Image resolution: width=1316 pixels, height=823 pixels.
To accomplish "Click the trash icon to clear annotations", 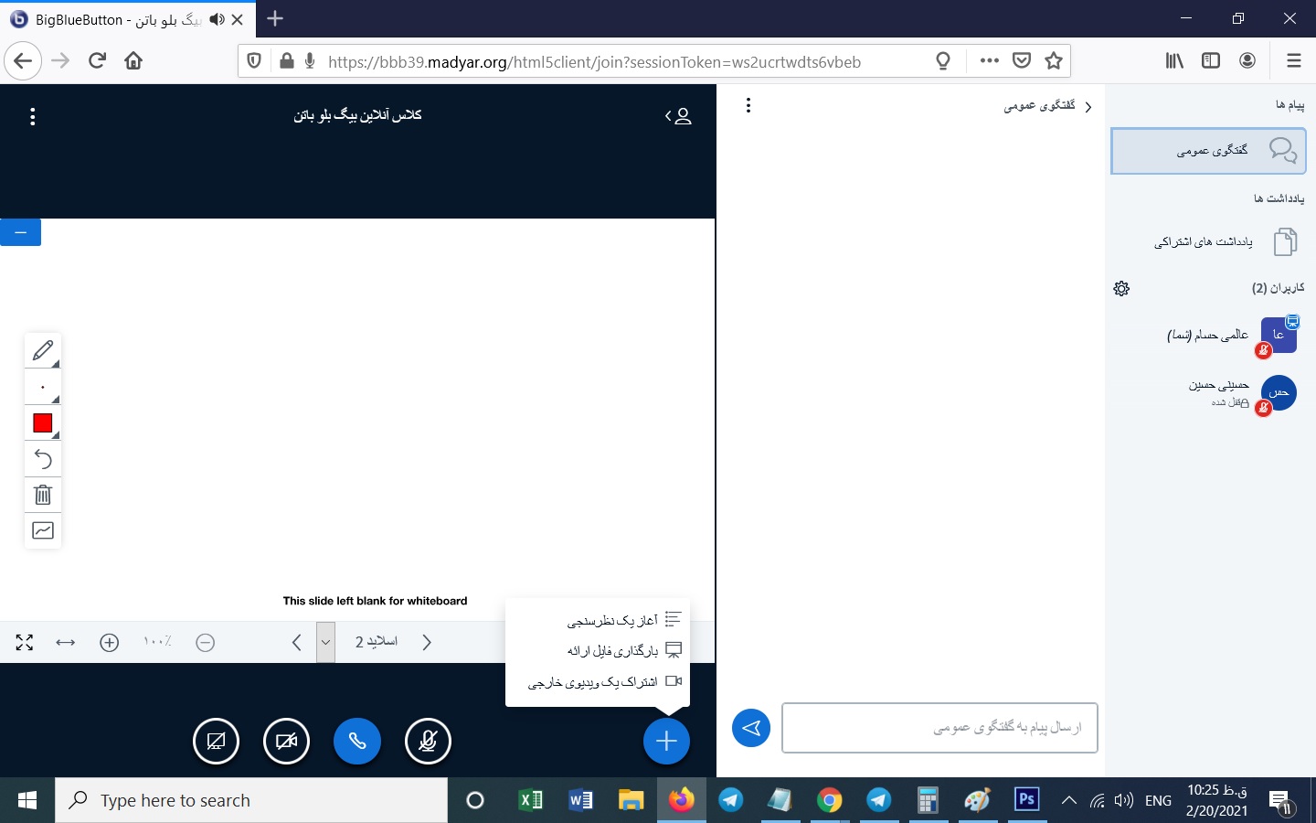I will pos(42,495).
